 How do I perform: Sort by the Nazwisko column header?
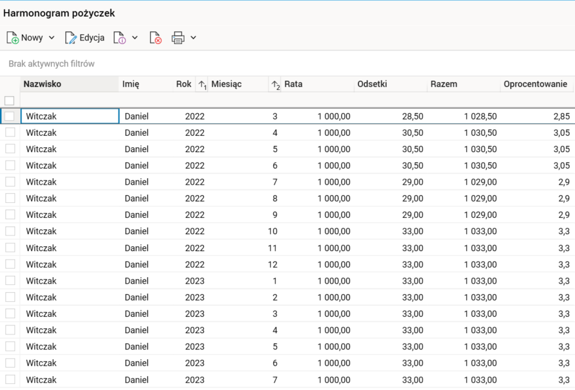[x=42, y=84]
